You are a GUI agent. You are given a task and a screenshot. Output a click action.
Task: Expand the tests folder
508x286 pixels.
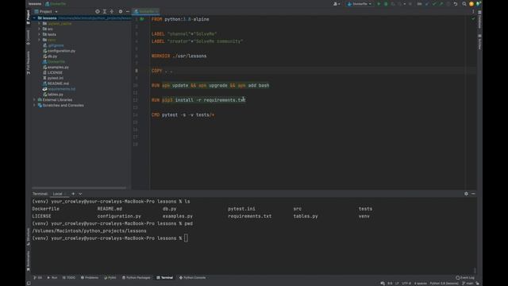click(40, 34)
